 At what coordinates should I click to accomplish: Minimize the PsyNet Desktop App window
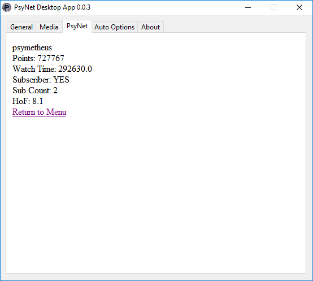tap(248, 7)
